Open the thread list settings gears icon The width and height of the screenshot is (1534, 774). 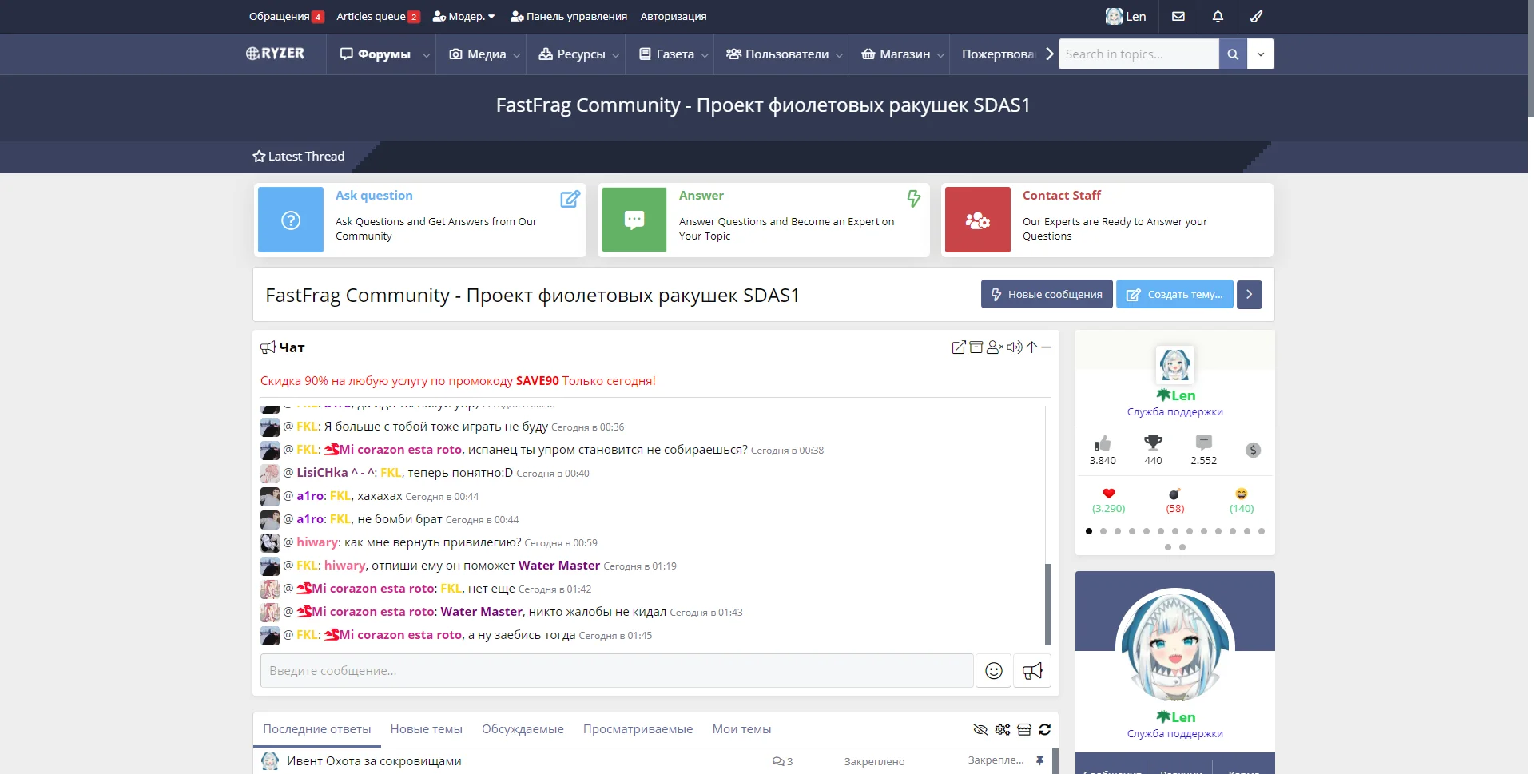pos(1003,729)
